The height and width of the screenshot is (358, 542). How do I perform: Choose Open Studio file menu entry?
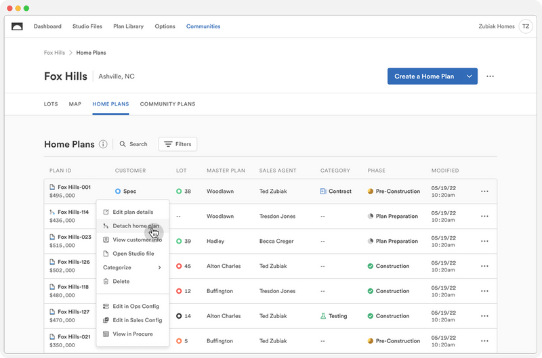click(133, 254)
